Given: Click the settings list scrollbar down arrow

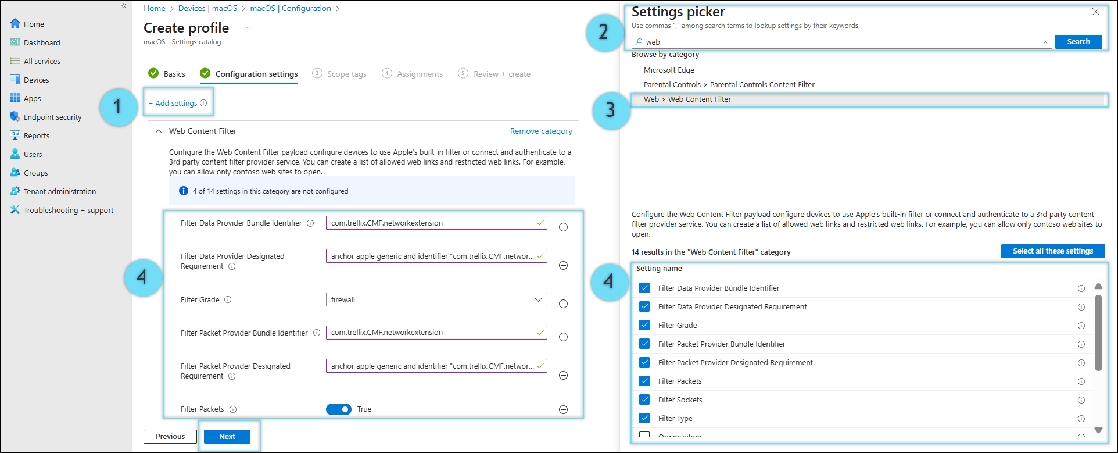Looking at the screenshot, I should tap(1098, 430).
